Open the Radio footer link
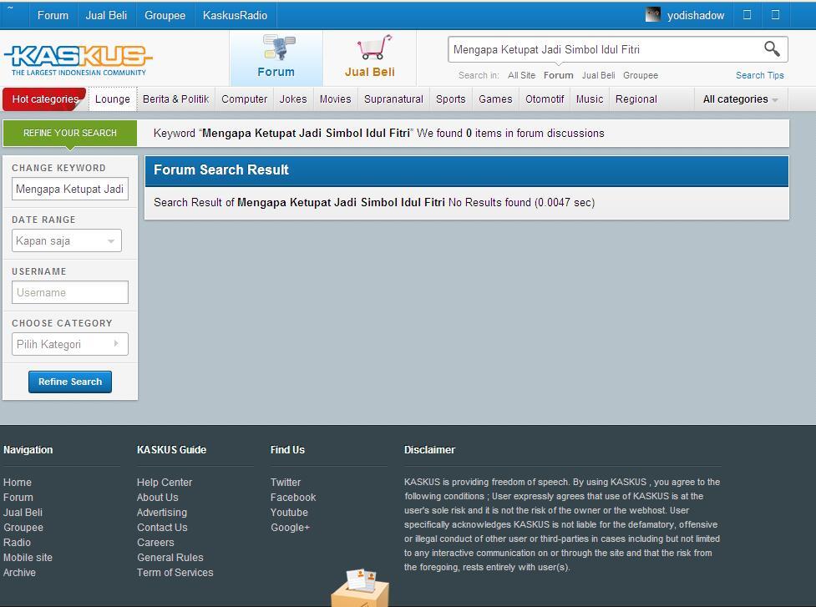The image size is (816, 607). 17,542
